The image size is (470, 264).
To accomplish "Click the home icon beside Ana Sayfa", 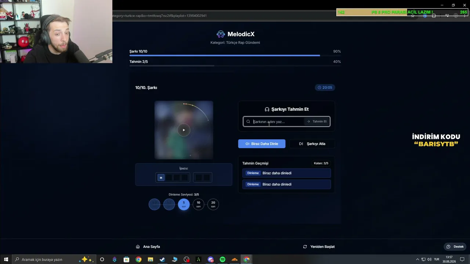I will coord(138,247).
